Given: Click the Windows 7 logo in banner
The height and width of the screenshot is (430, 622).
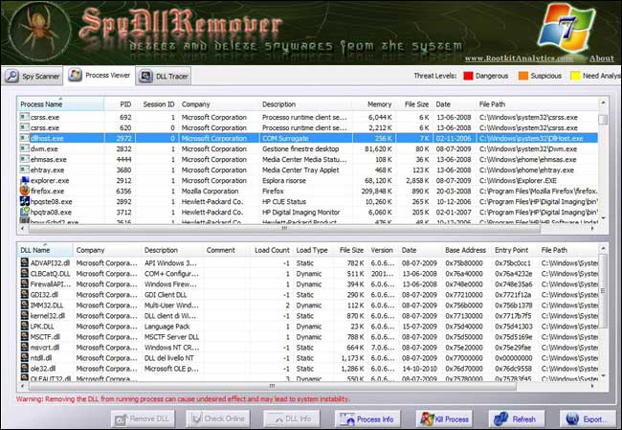Looking at the screenshot, I should (566, 29).
